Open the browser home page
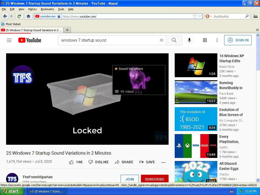Viewport: 260px width, 195px height. pos(28,16)
